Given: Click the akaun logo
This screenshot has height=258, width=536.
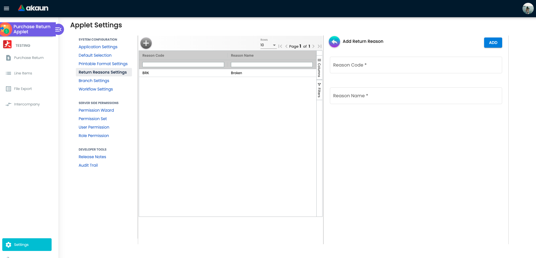Looking at the screenshot, I should [33, 8].
